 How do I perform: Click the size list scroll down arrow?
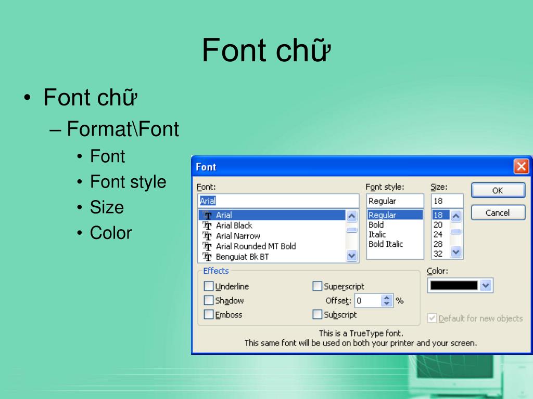[456, 252]
